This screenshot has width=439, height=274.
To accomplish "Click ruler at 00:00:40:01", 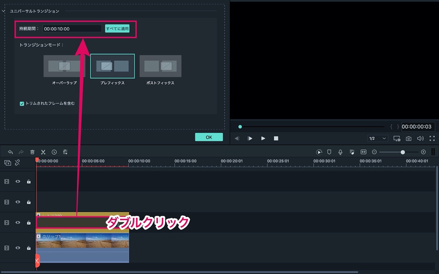I will (417, 161).
